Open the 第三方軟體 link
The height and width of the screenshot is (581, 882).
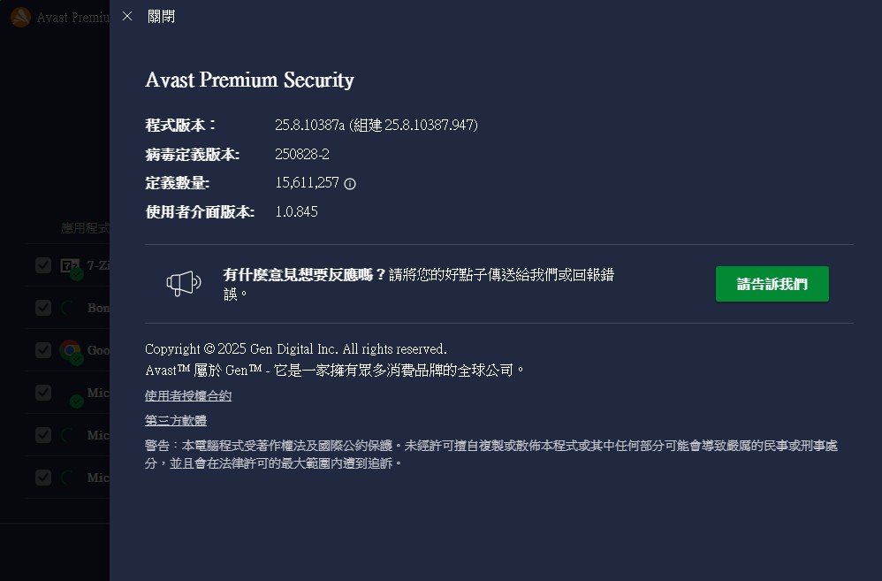(x=176, y=421)
